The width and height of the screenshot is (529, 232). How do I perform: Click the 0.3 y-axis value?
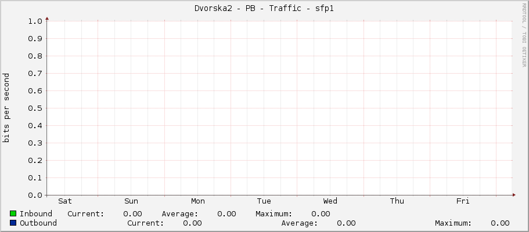pyautogui.click(x=35, y=143)
